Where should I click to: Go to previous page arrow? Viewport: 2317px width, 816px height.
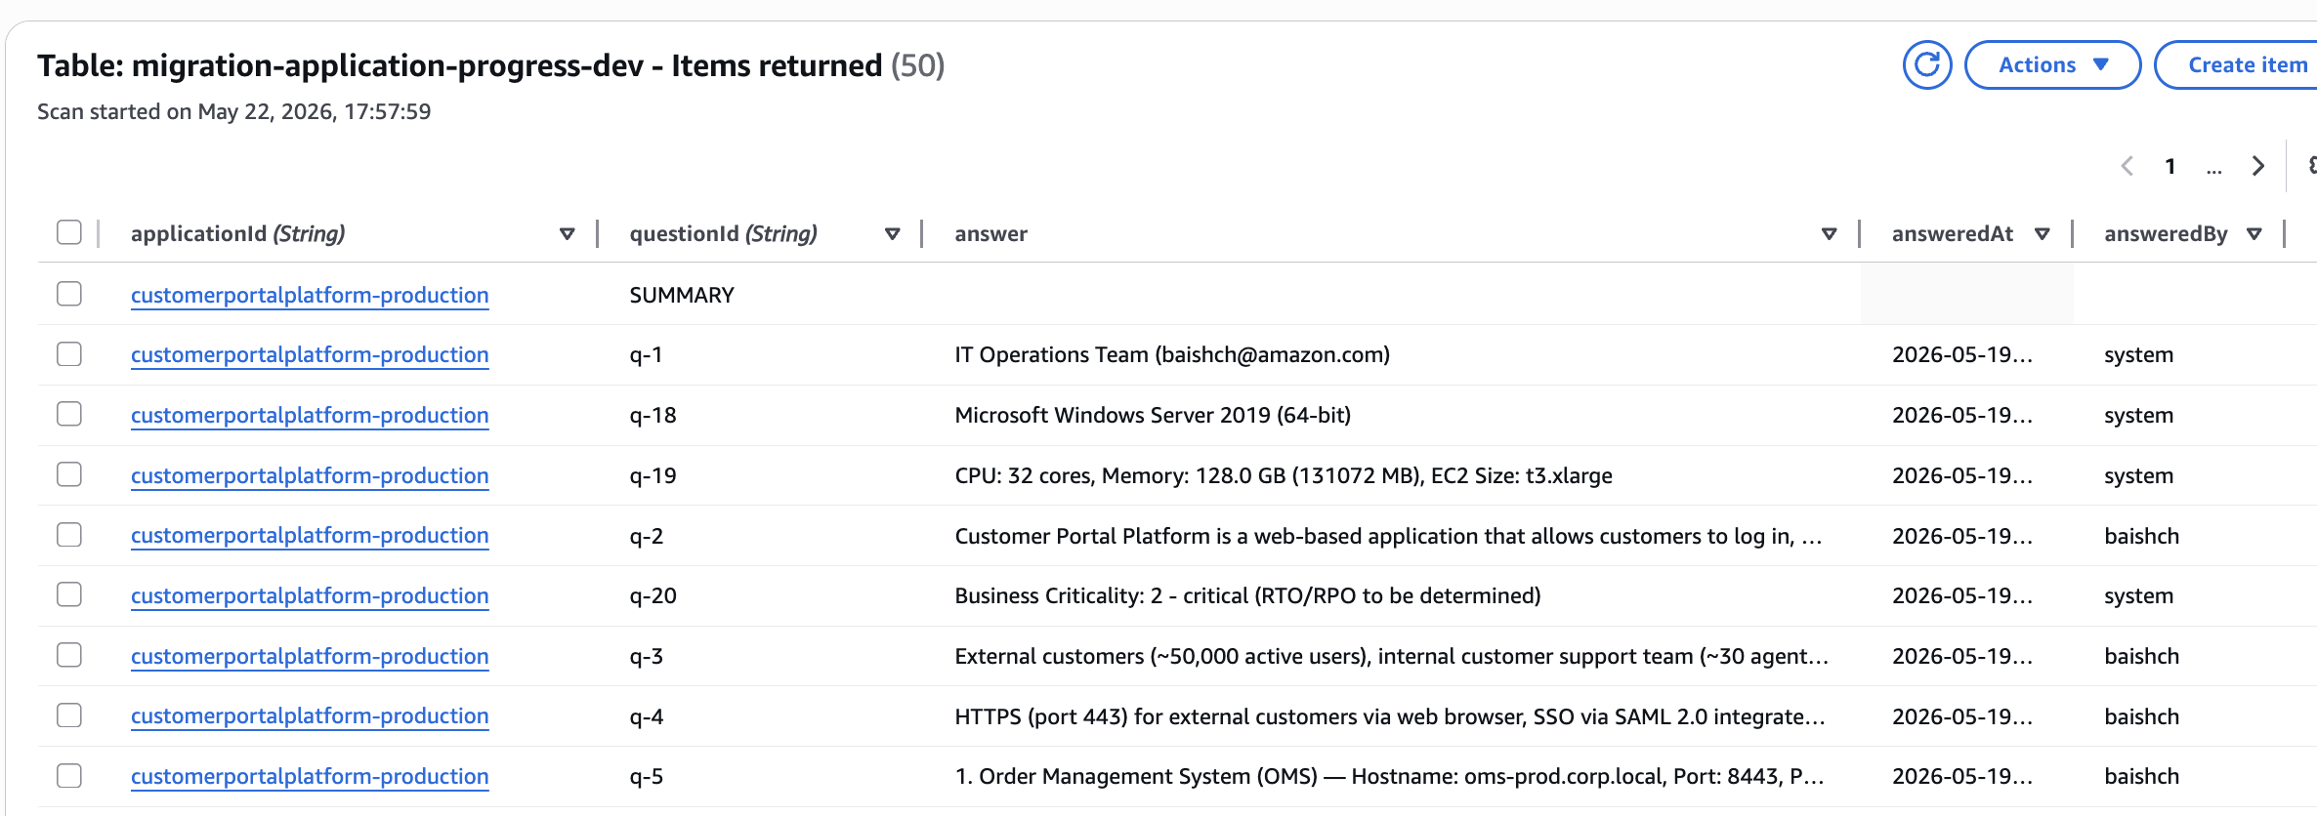point(2127,166)
